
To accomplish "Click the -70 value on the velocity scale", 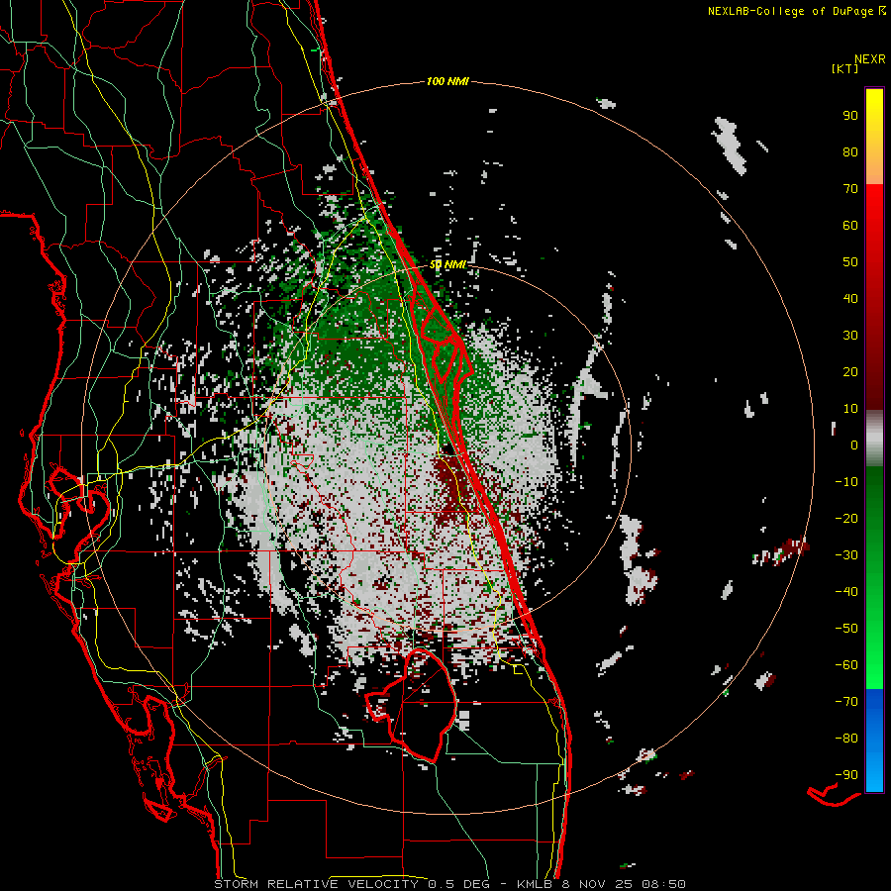I will click(846, 702).
